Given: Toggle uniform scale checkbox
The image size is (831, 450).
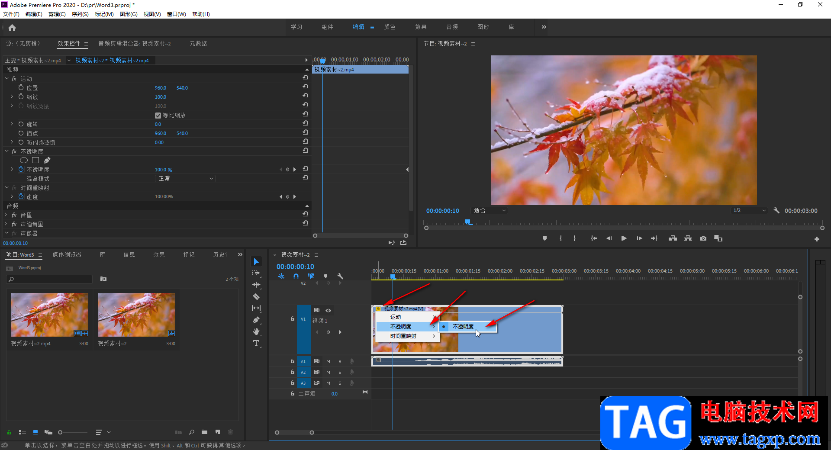Looking at the screenshot, I should click(158, 115).
